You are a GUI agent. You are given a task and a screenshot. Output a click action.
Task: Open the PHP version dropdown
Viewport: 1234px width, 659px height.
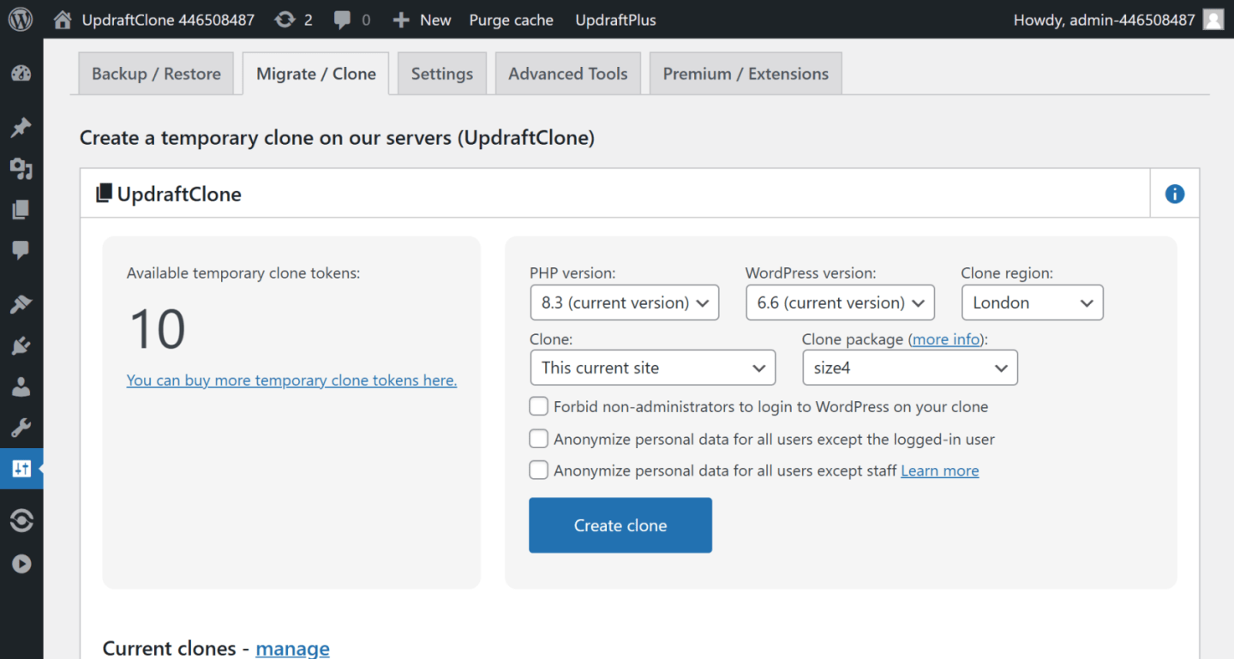[x=624, y=302]
